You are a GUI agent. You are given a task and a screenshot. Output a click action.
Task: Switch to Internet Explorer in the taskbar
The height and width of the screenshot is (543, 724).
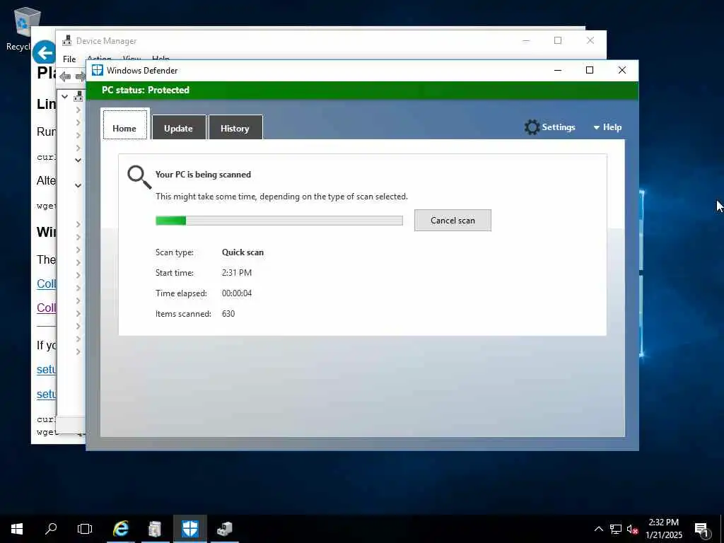[120, 529]
